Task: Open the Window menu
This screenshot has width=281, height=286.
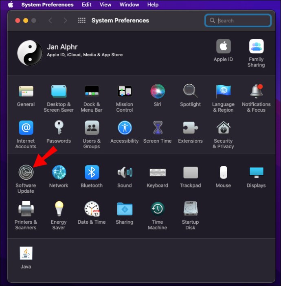Action: pyautogui.click(x=129, y=4)
